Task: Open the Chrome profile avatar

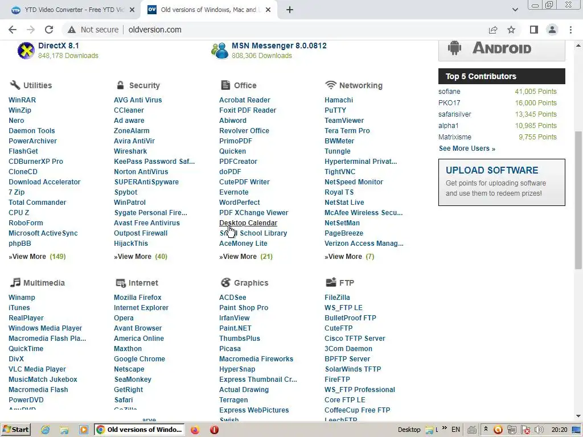Action: coord(552,30)
